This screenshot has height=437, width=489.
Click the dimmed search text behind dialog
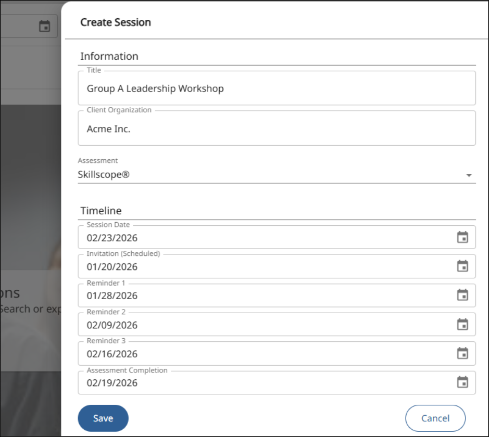pyautogui.click(x=31, y=309)
